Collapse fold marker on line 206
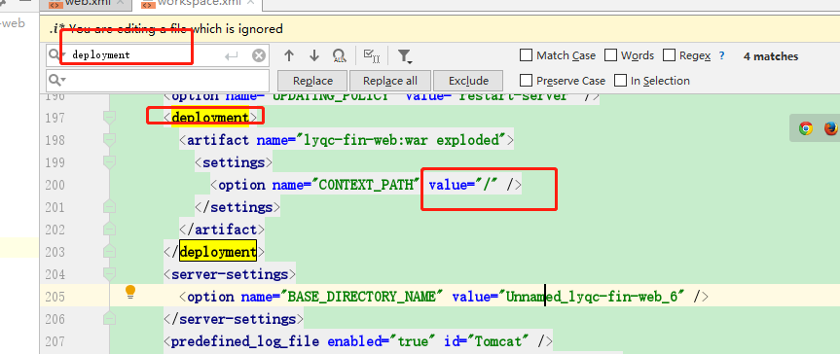840x354 pixels. click(x=110, y=319)
